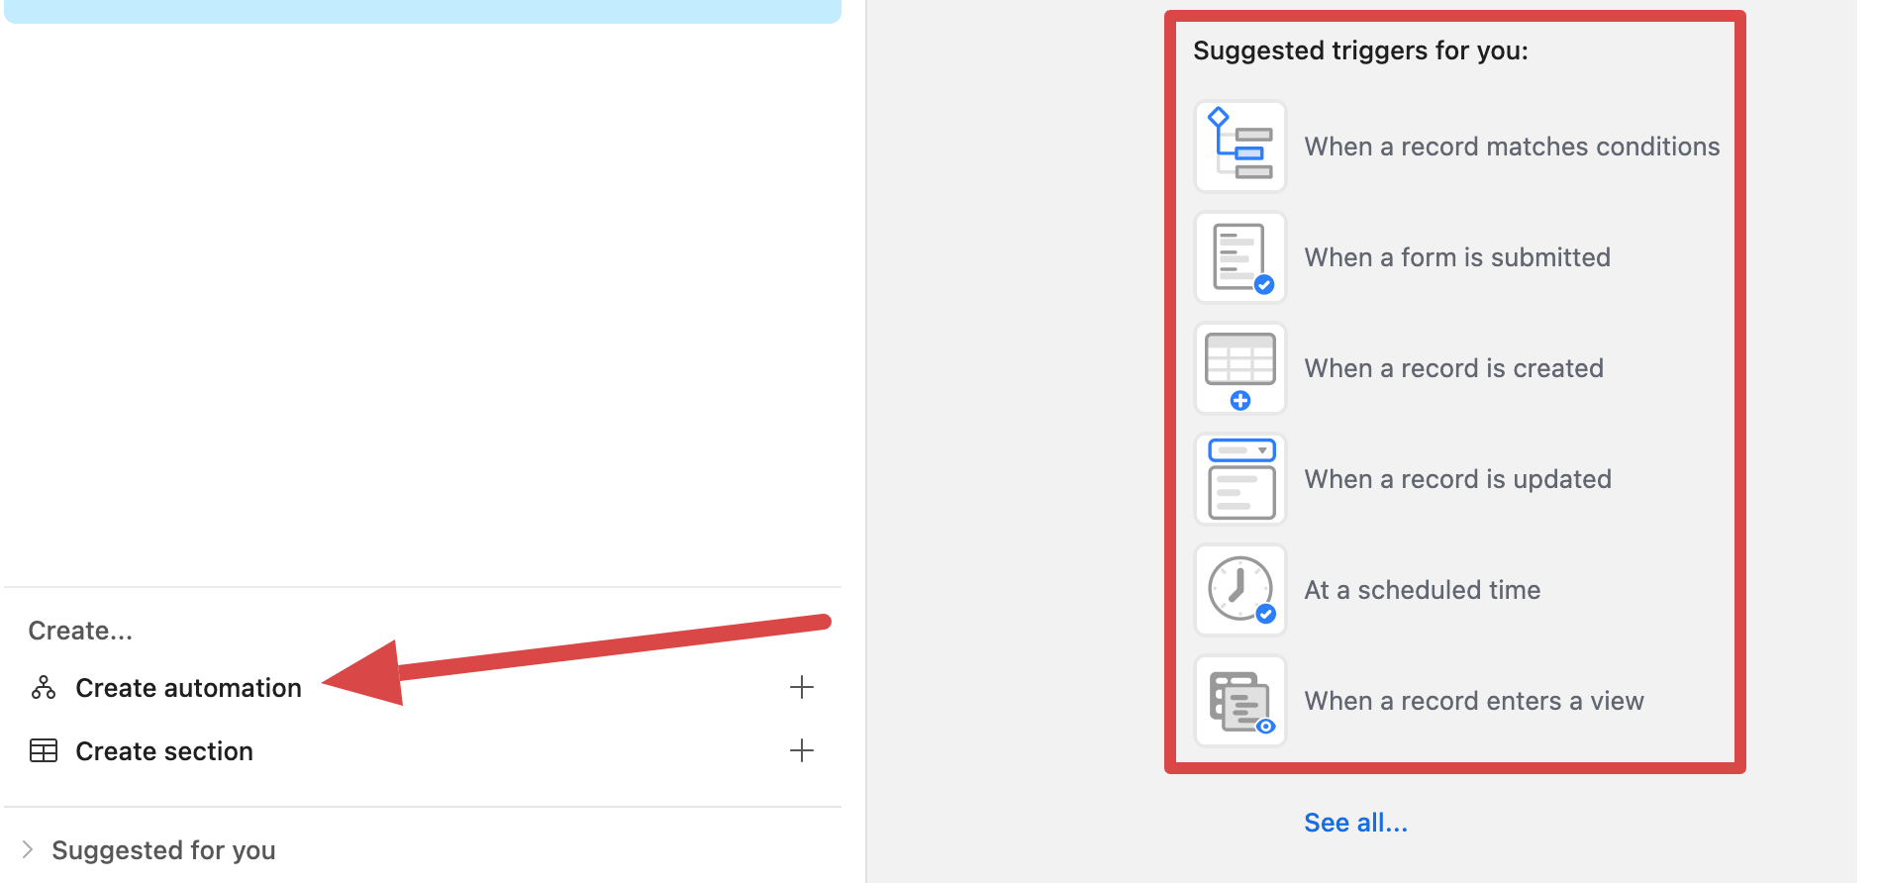
Task: Click the Create automation label
Action: tap(188, 688)
